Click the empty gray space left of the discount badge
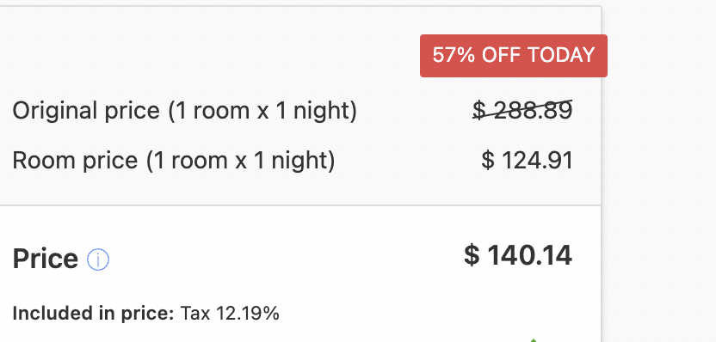 [x=210, y=55]
